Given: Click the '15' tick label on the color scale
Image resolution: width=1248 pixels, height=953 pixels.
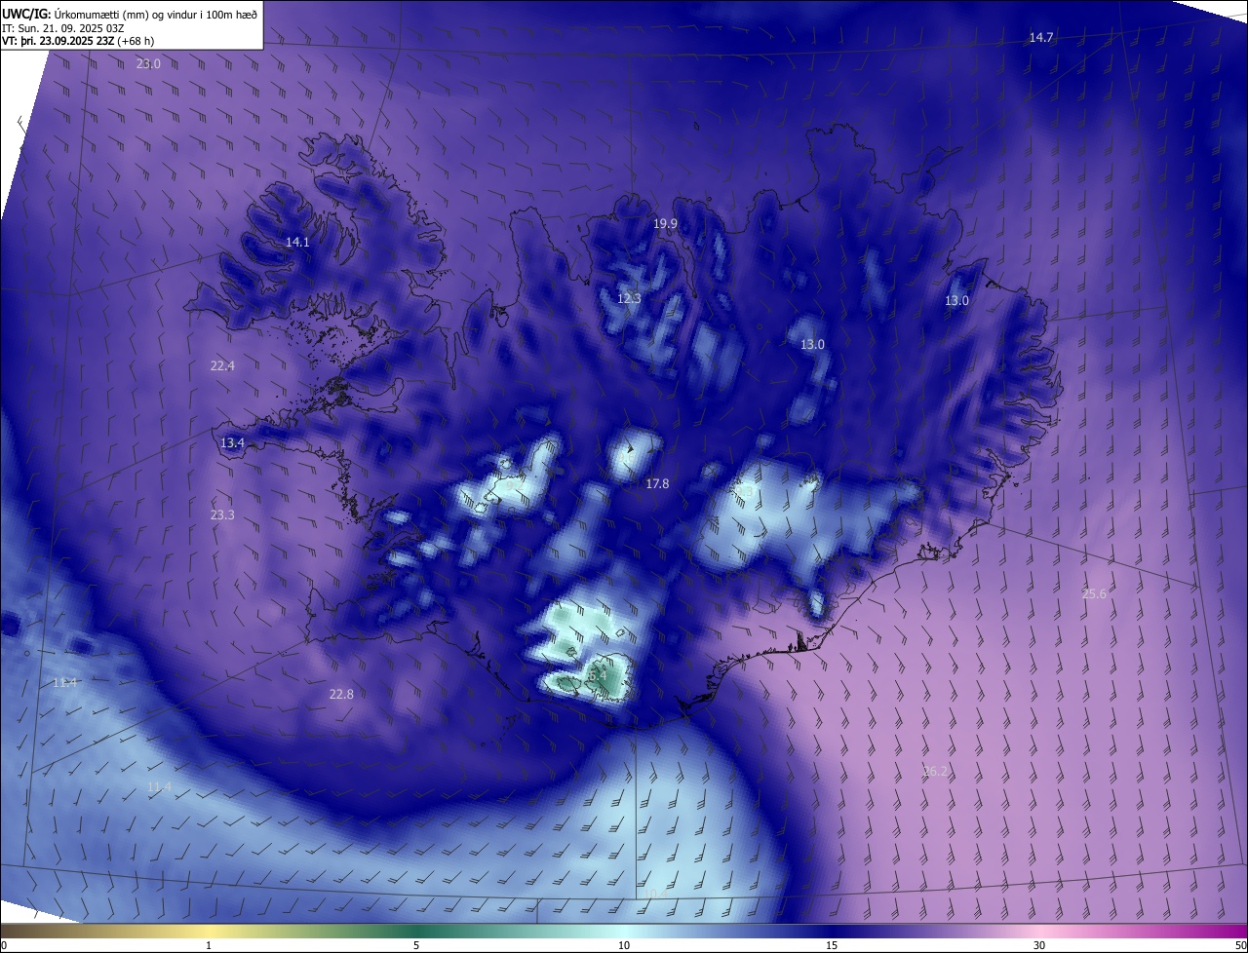Looking at the screenshot, I should coord(832,945).
